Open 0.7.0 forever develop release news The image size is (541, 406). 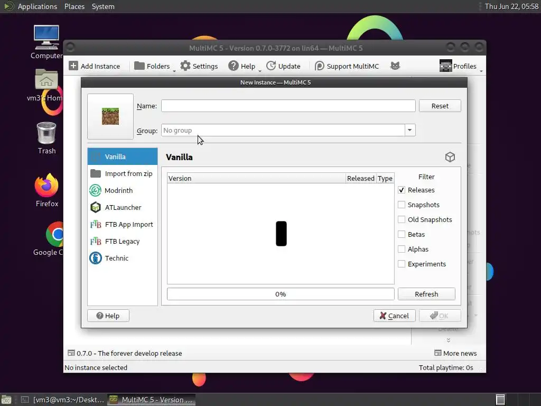(129, 353)
